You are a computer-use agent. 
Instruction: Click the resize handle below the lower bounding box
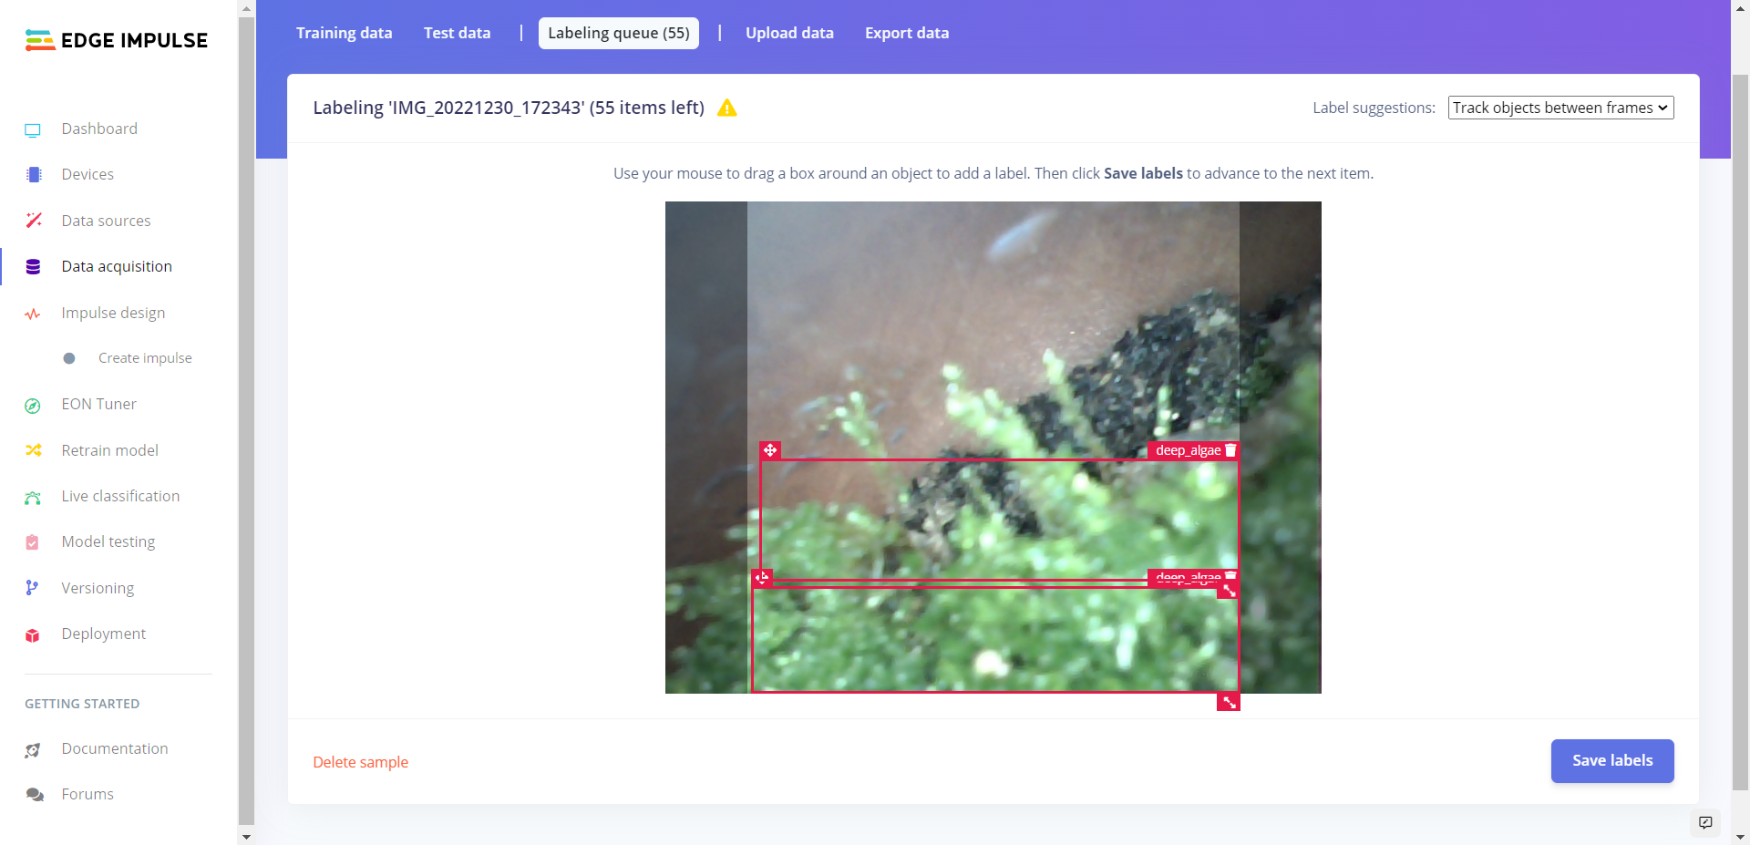point(1229,702)
